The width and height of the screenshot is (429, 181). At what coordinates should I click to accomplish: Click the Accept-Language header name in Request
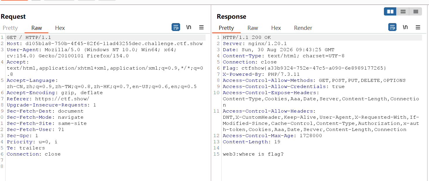point(32,80)
